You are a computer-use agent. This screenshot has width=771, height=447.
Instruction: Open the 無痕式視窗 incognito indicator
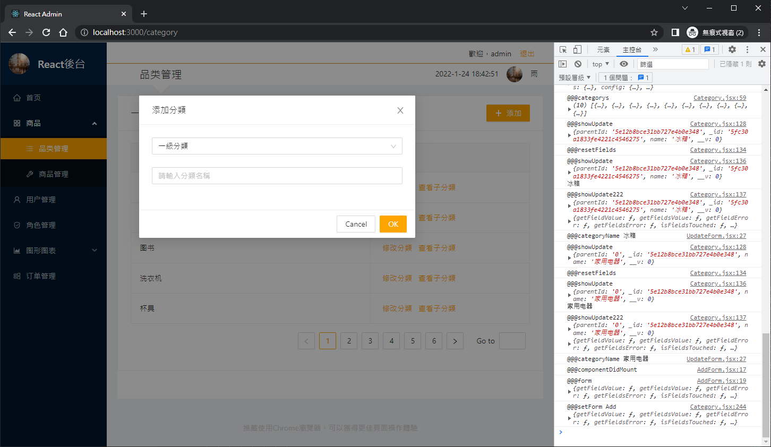tap(716, 32)
